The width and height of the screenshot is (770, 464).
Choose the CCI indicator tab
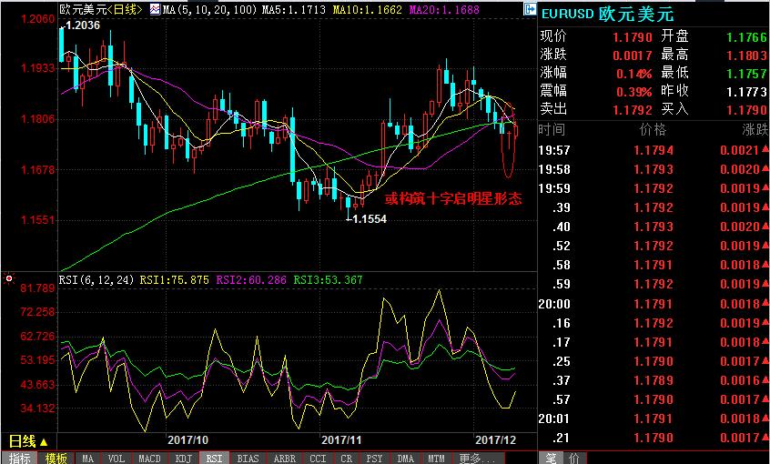[x=318, y=458]
